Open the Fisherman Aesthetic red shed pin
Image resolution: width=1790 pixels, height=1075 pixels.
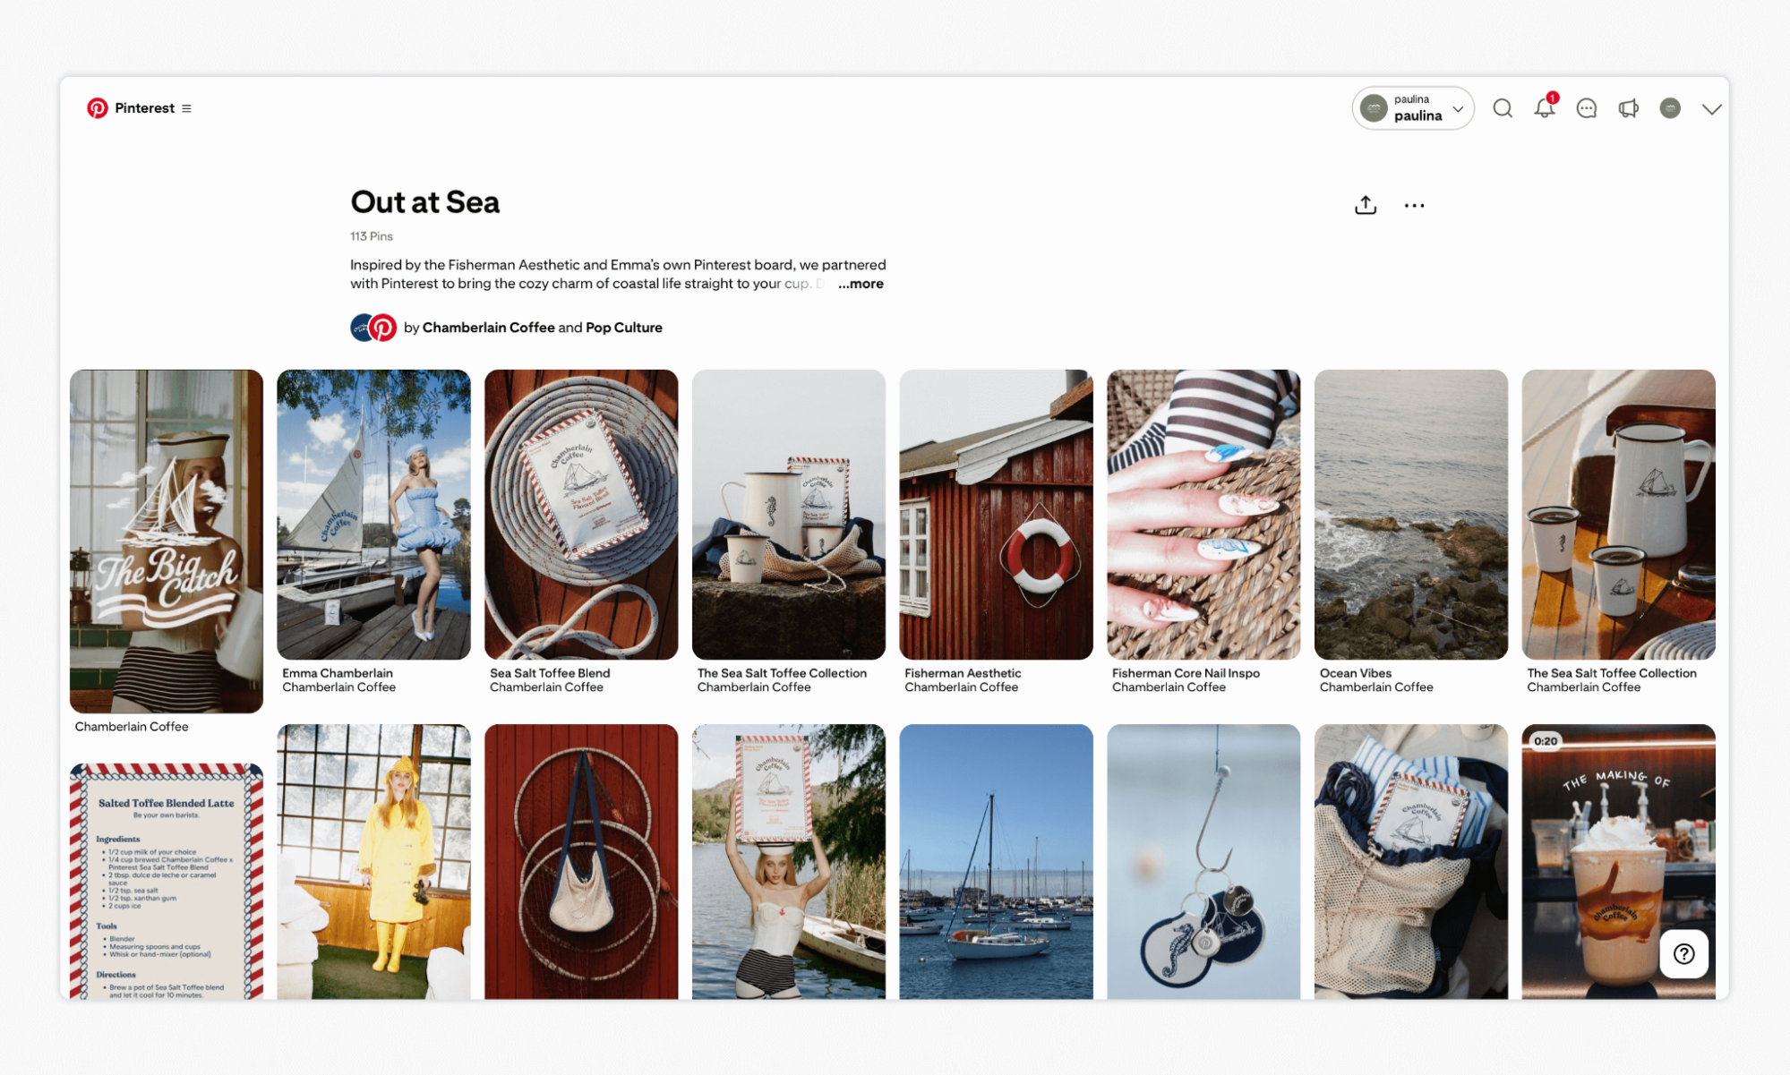[996, 515]
